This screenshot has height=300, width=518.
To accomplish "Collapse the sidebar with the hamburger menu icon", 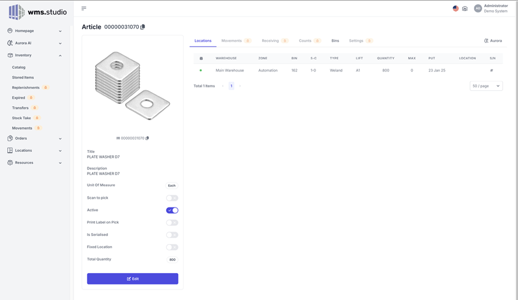I will point(84,8).
